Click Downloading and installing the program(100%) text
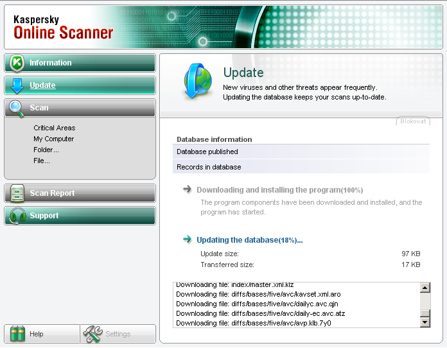This screenshot has width=447, height=348. click(x=280, y=190)
